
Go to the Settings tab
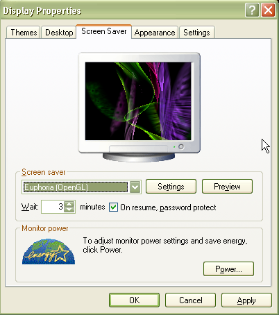pyautogui.click(x=196, y=33)
